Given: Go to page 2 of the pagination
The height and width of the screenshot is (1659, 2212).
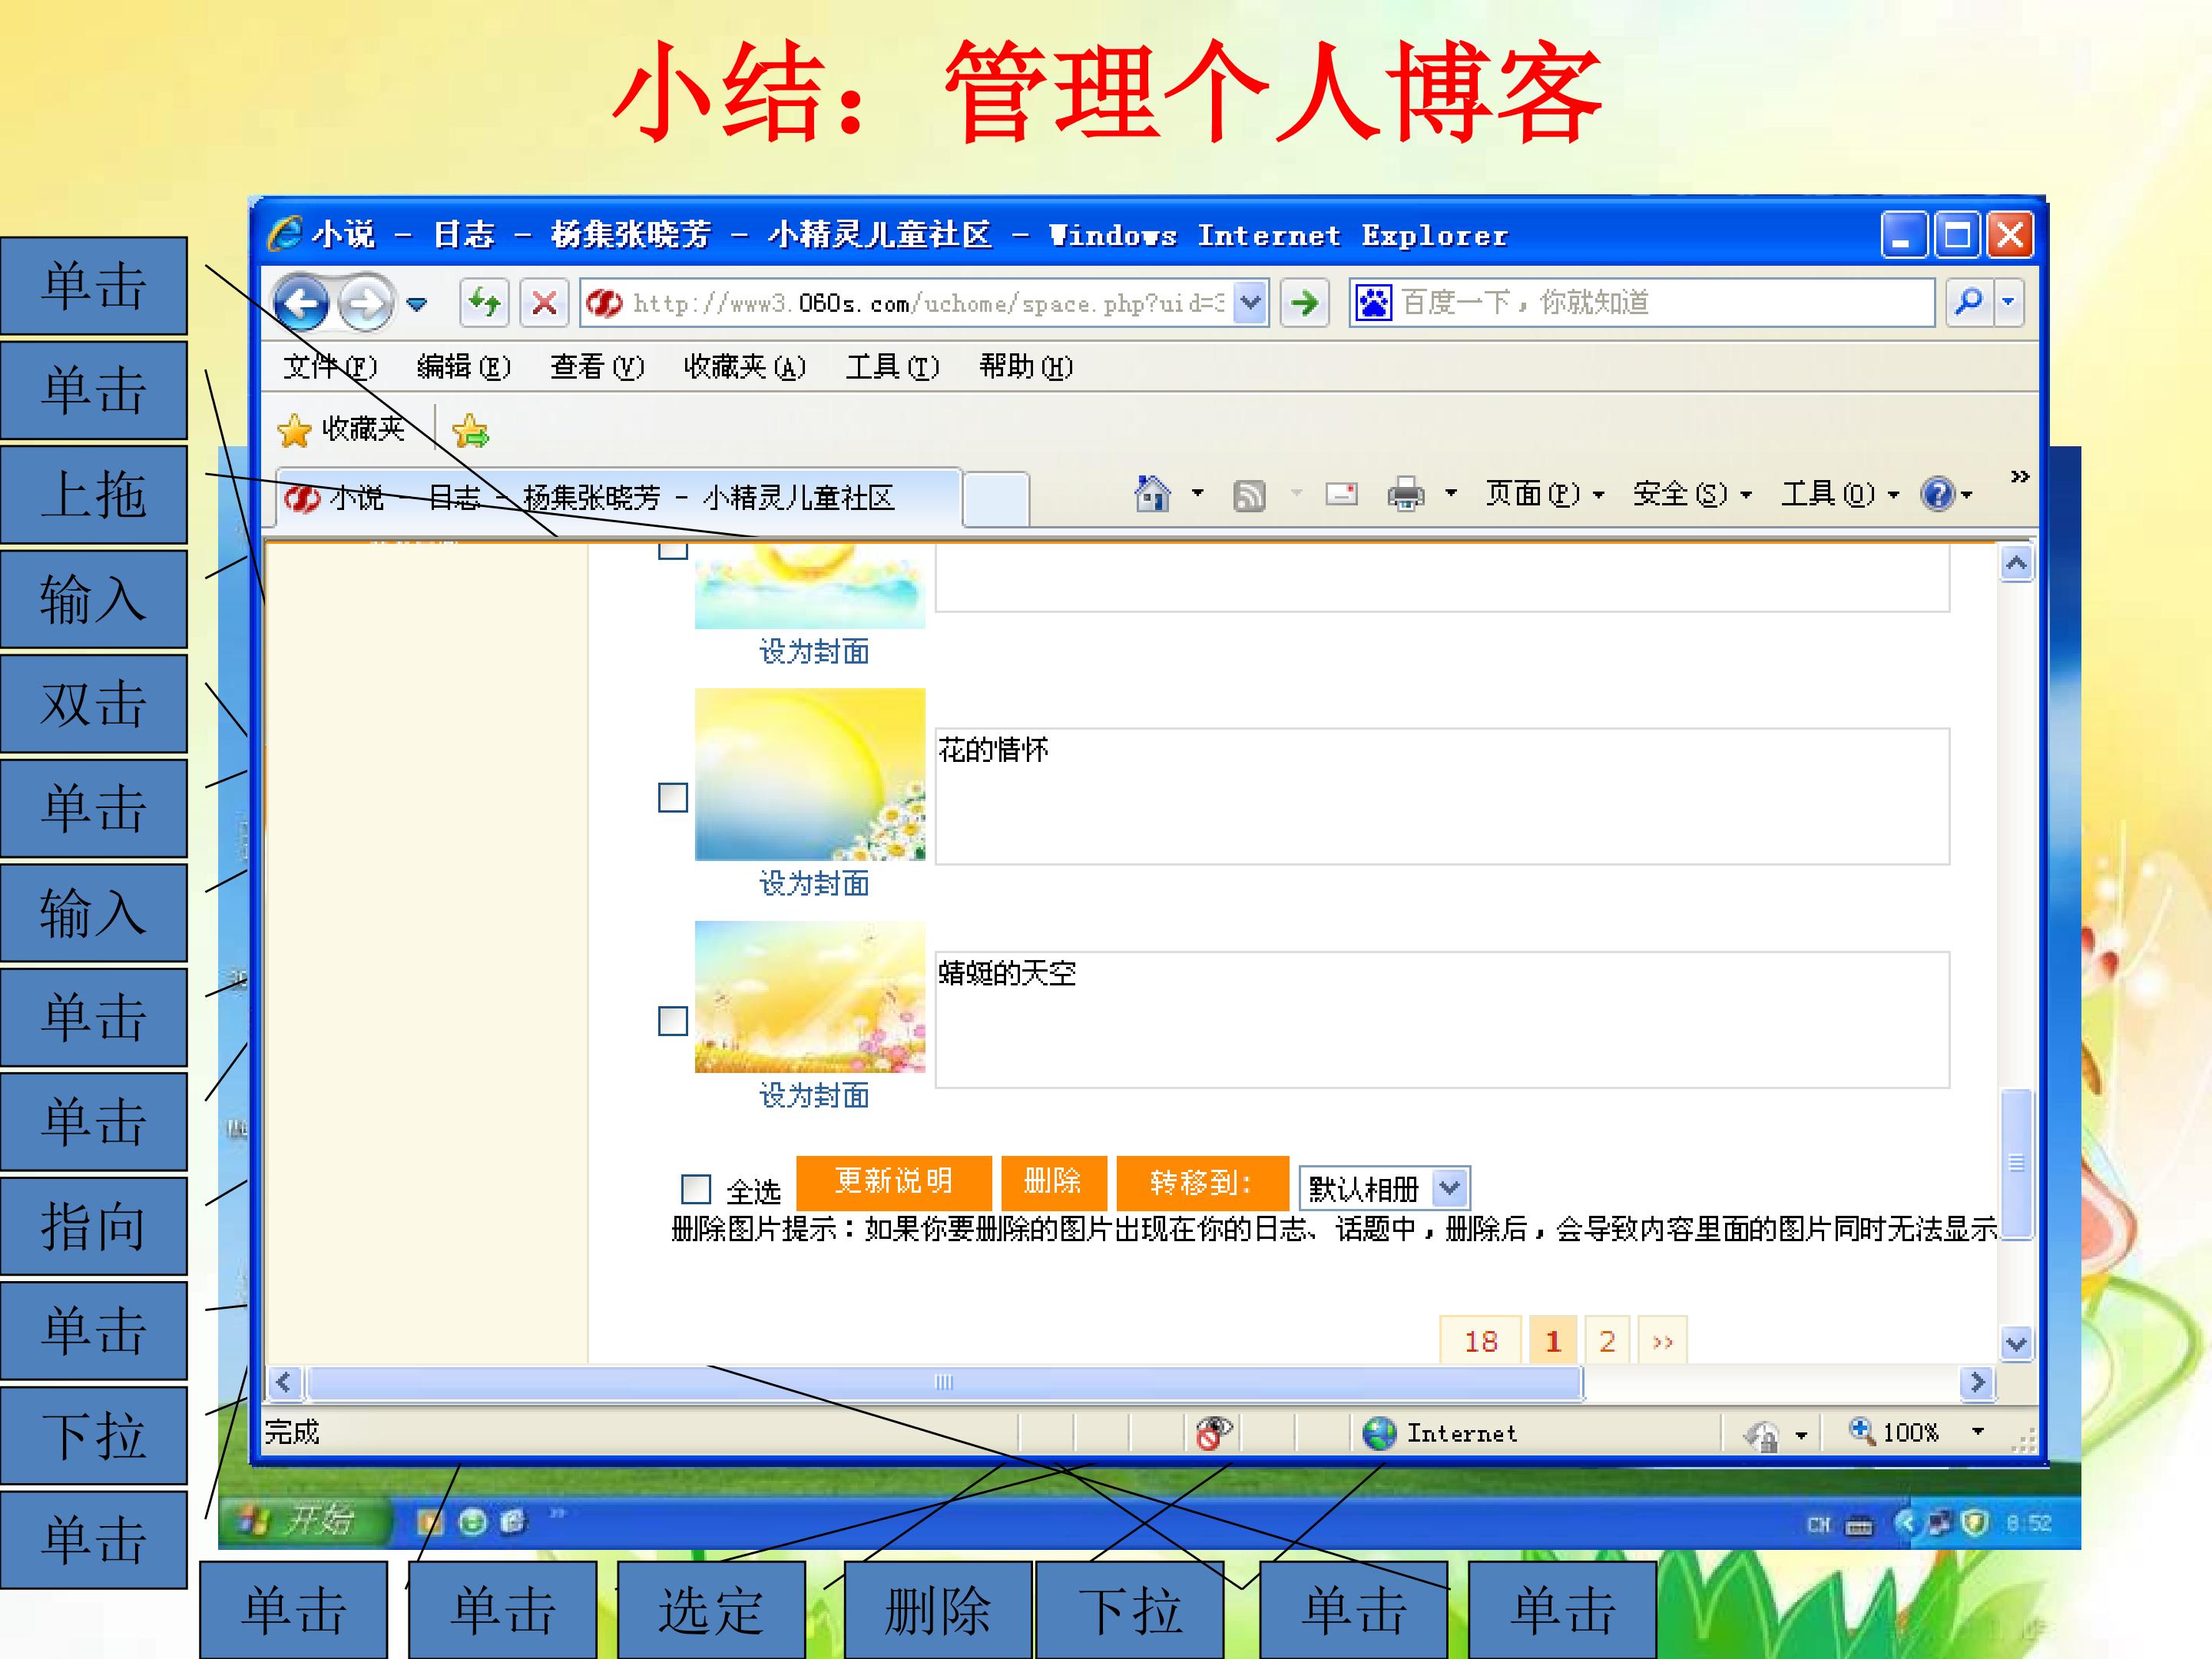Looking at the screenshot, I should click(1607, 1341).
